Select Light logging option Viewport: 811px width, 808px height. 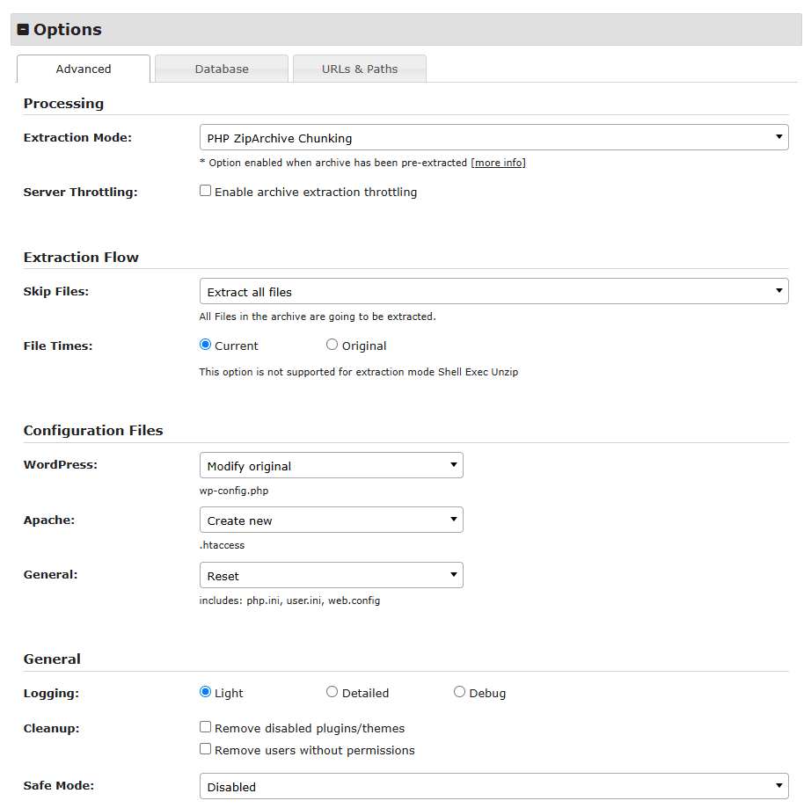click(x=206, y=692)
